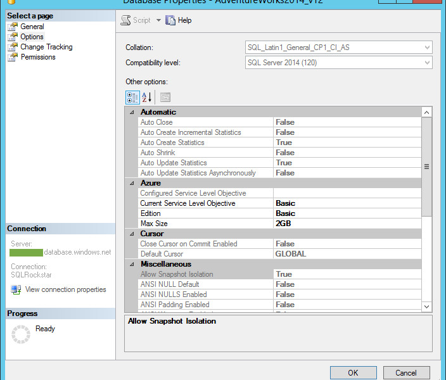The height and width of the screenshot is (380, 446).
Task: Click the Max Size 2GB value
Action: (283, 224)
